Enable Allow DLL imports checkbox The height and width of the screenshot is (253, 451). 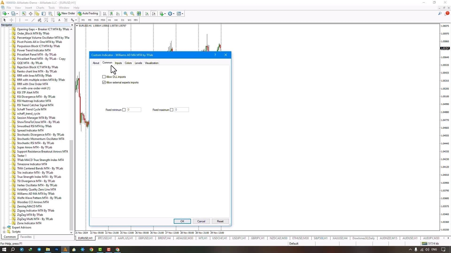[104, 77]
